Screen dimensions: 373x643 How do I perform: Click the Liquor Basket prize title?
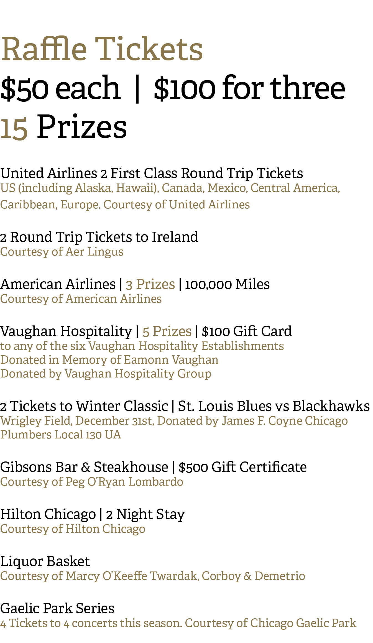[45, 562]
